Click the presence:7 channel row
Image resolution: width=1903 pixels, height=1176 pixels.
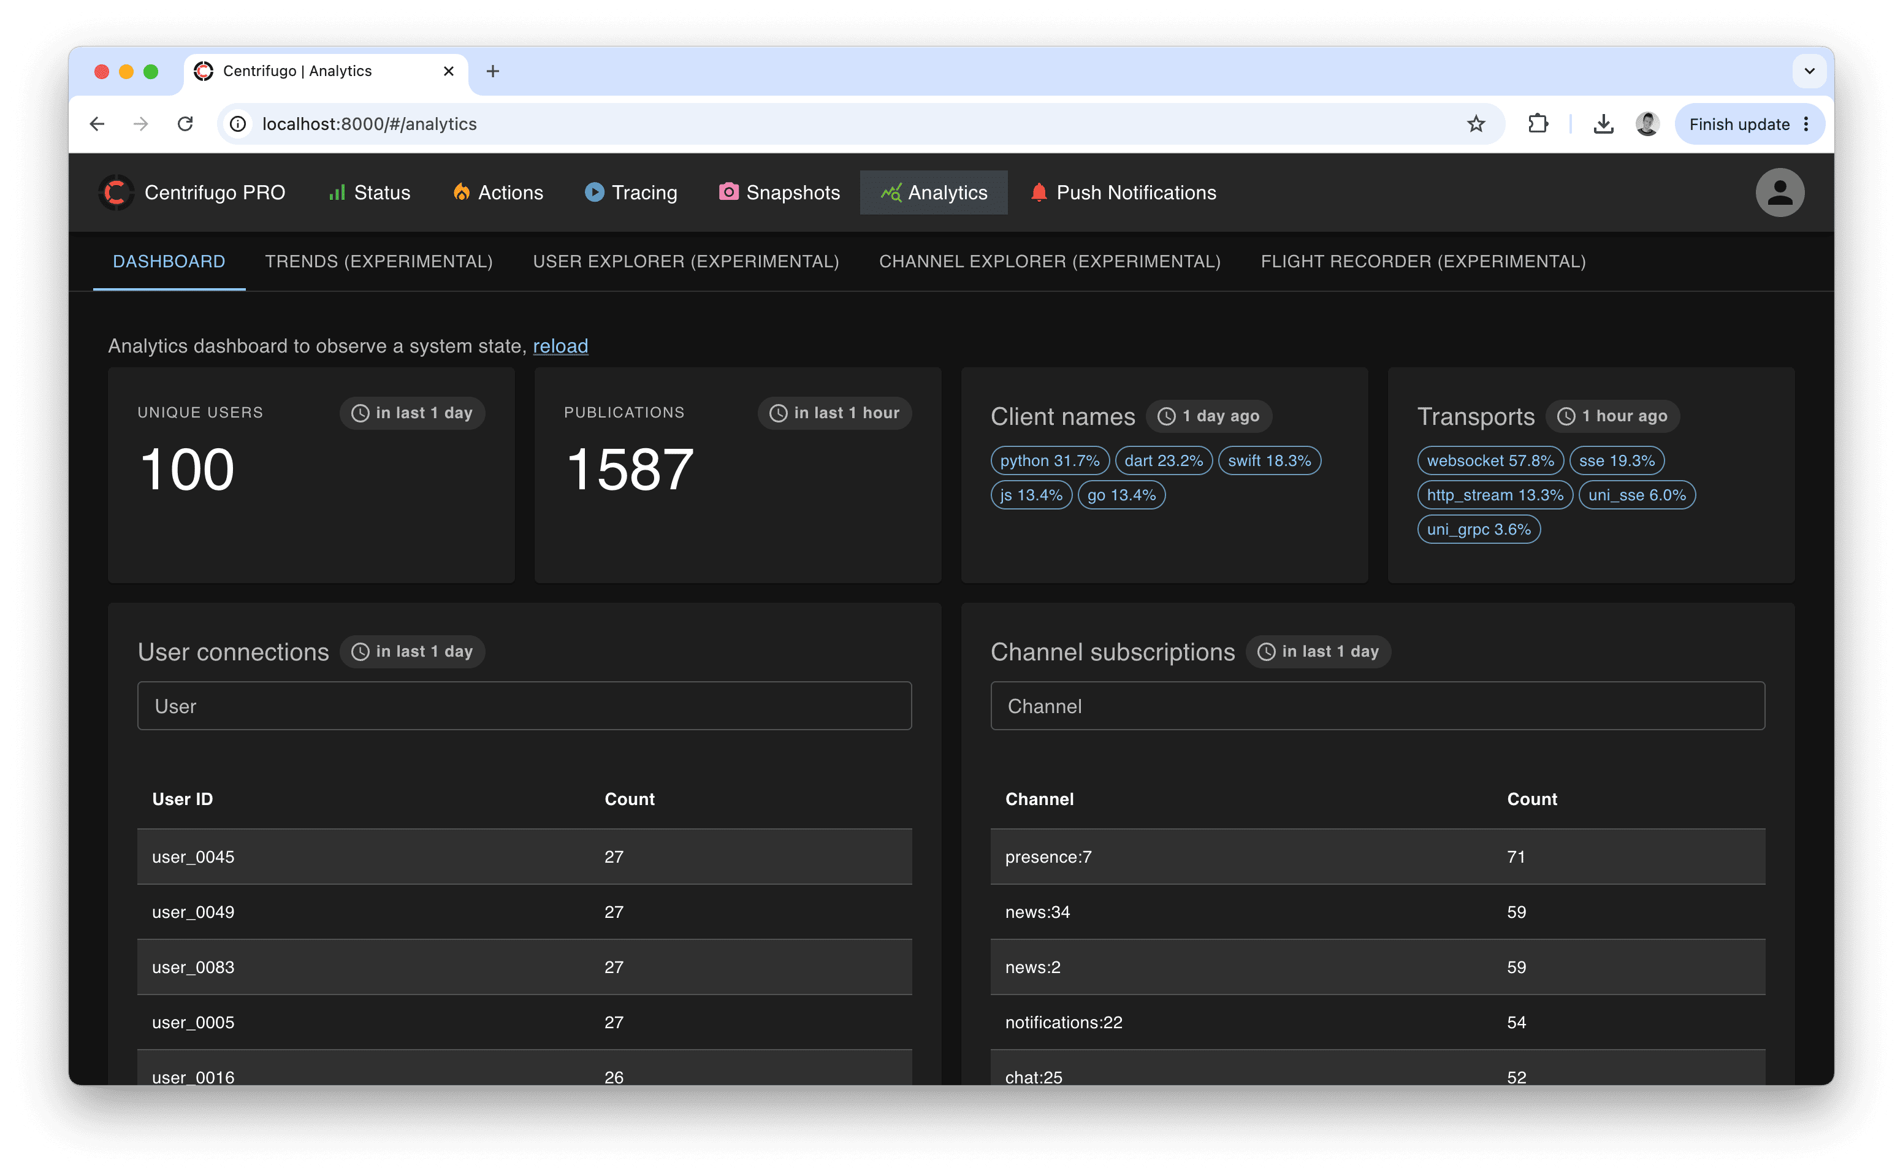coord(1377,857)
